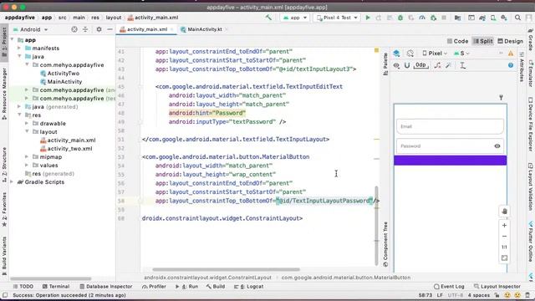Open the Event Log
This screenshot has width=535, height=301.
coord(449,286)
